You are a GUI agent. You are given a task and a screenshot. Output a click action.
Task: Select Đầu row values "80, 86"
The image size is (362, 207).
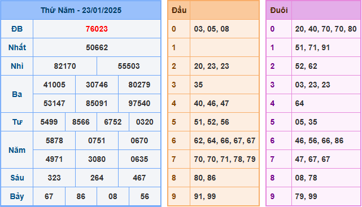[x=205, y=178]
